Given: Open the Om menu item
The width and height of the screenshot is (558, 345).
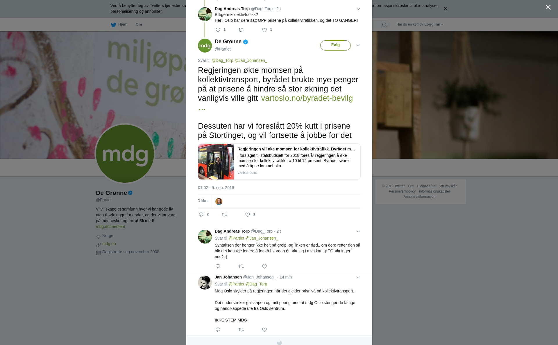Looking at the screenshot, I should pos(139,24).
